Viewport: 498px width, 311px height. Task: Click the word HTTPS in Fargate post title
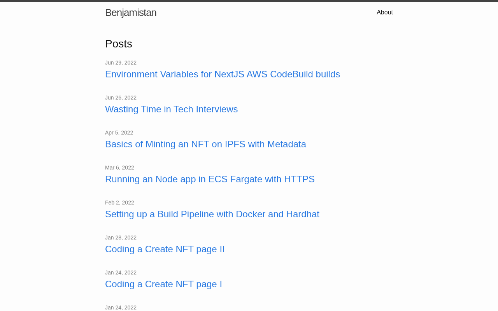pyautogui.click(x=299, y=179)
